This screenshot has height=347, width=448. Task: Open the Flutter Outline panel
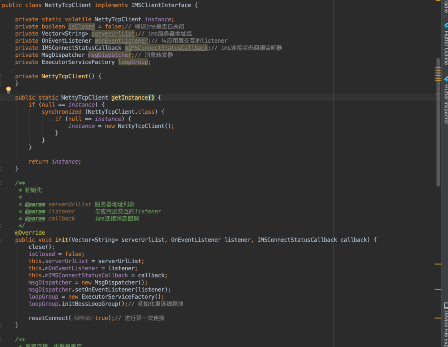coord(445,43)
